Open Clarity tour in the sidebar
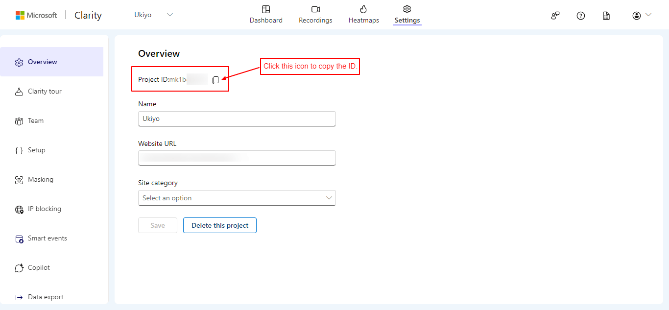The image size is (669, 310). coord(52,91)
